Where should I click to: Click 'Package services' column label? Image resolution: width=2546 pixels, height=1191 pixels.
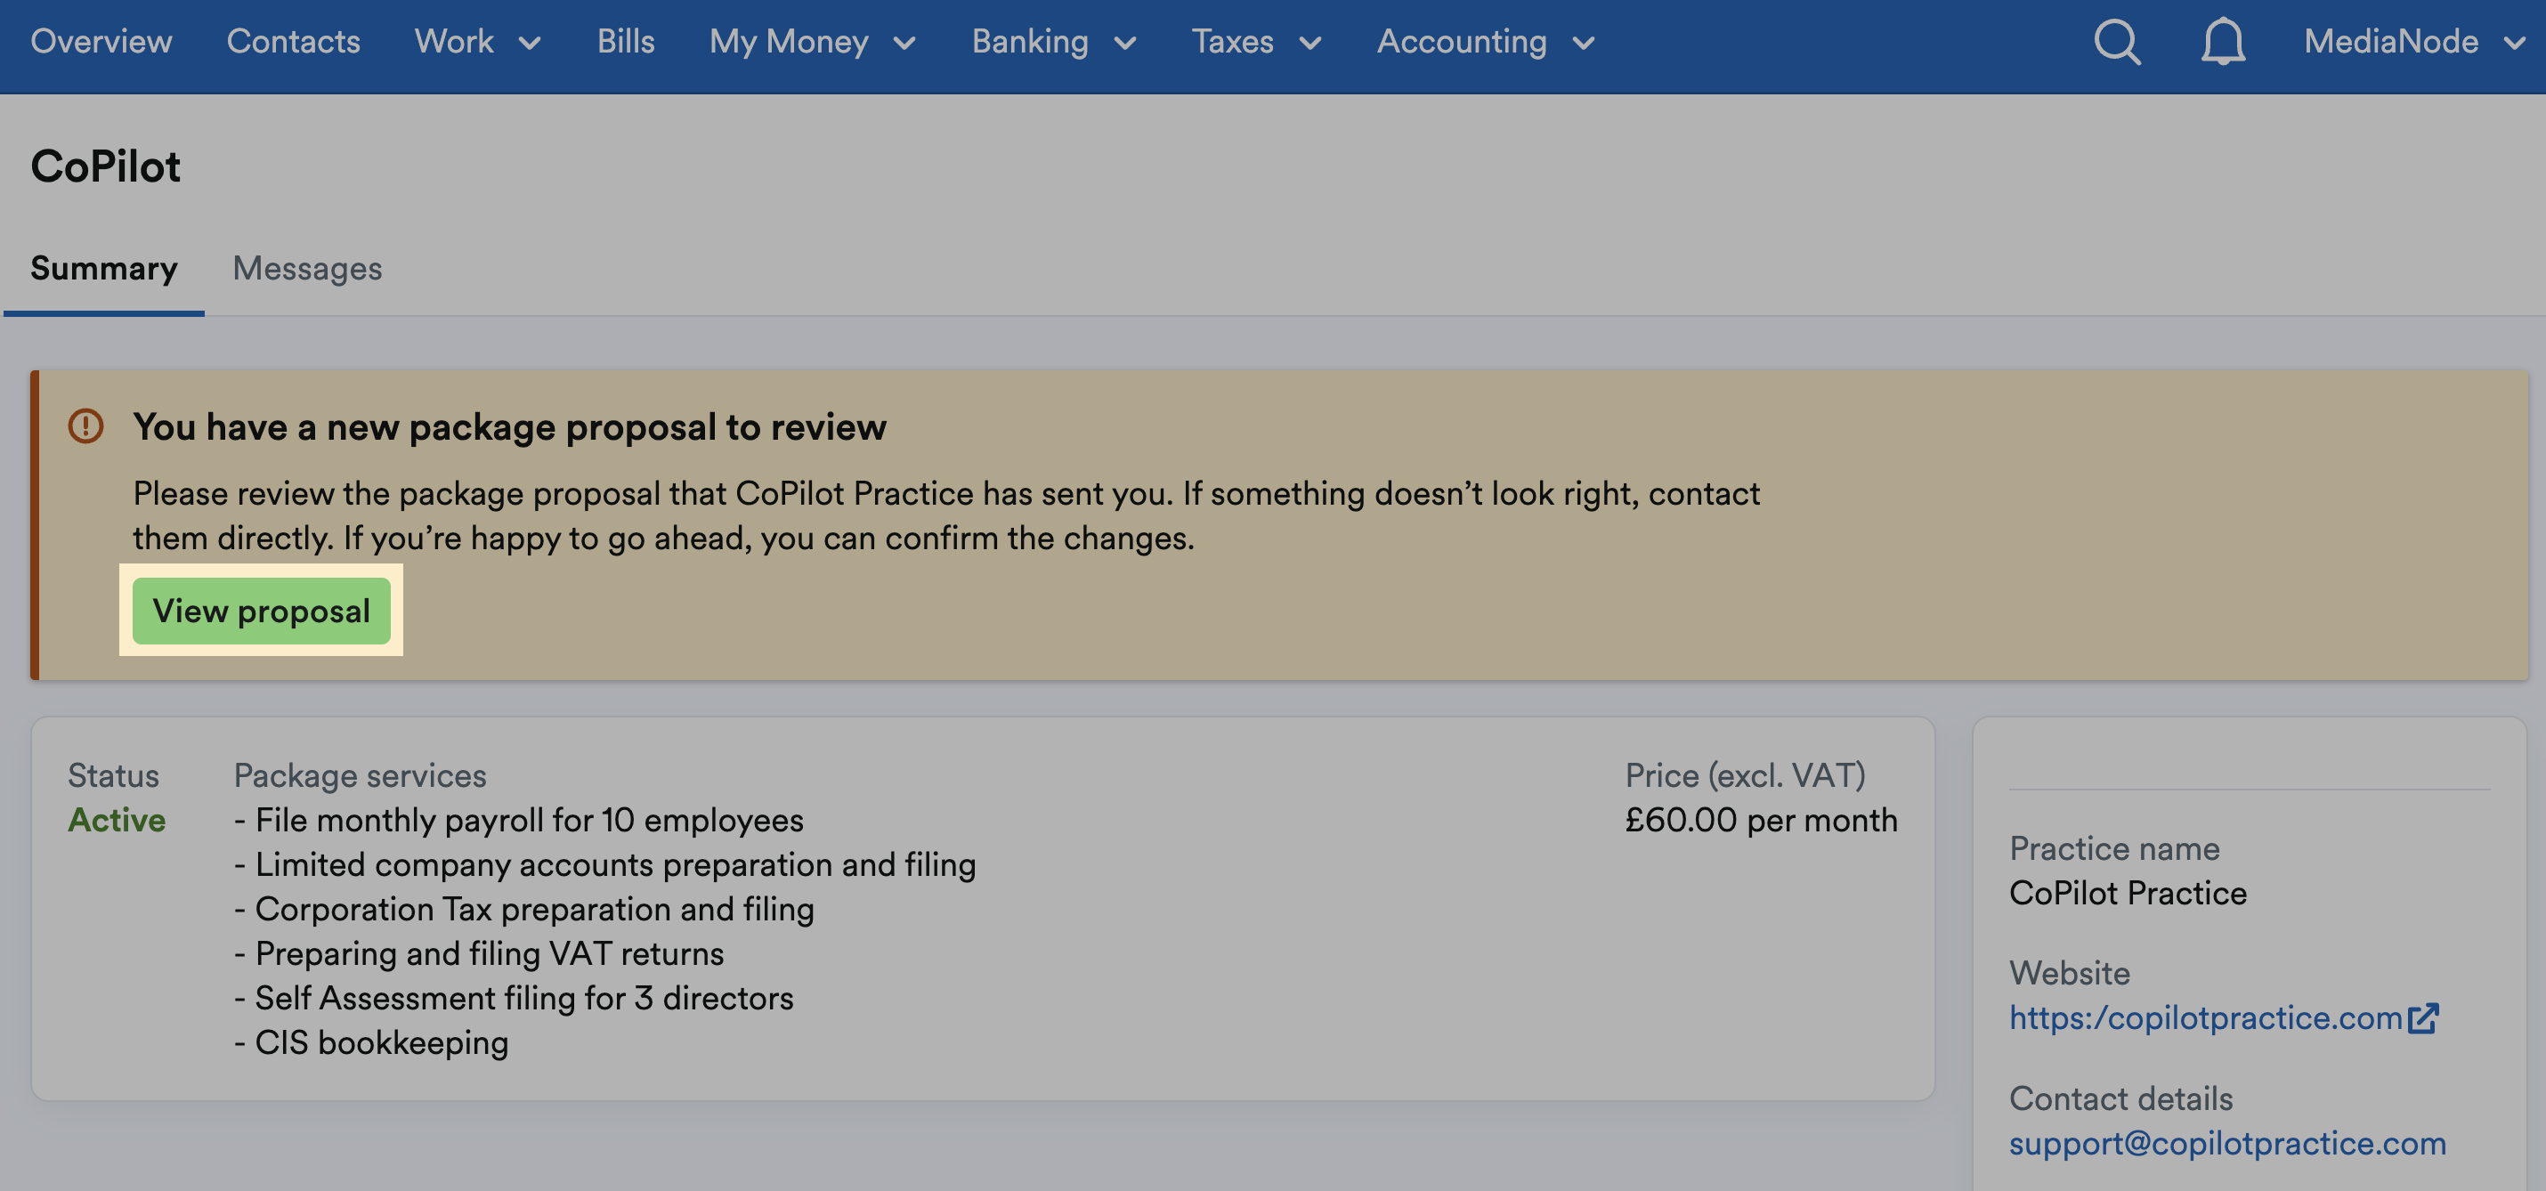(x=360, y=775)
